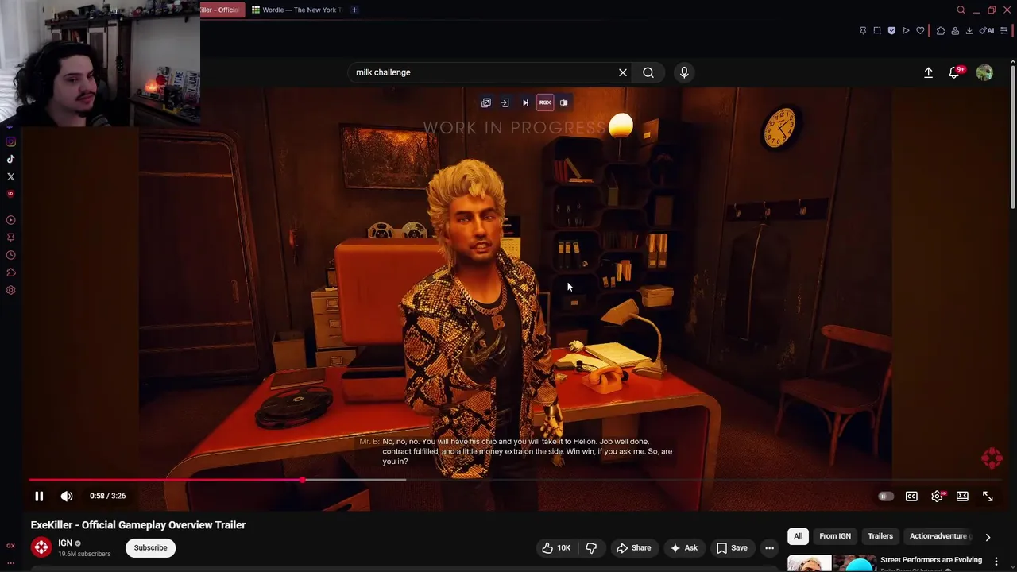The height and width of the screenshot is (572, 1017).
Task: Switch to theater mode view
Action: click(962, 497)
